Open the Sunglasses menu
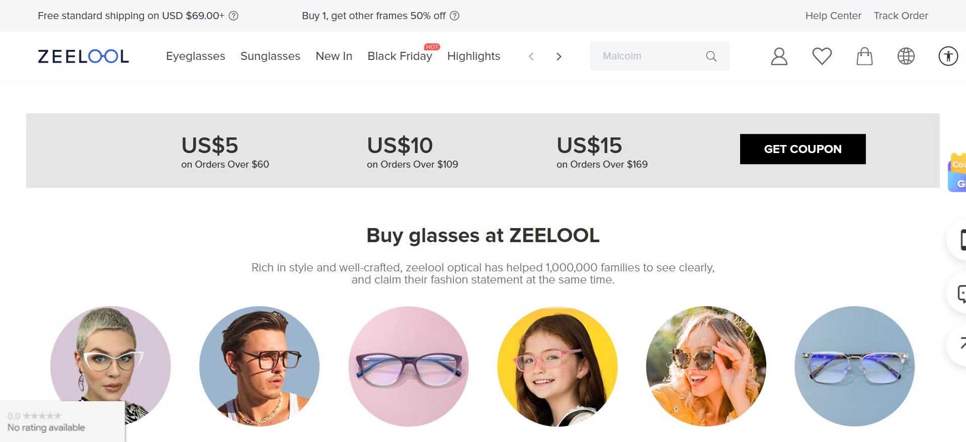The height and width of the screenshot is (442, 966). pos(270,56)
